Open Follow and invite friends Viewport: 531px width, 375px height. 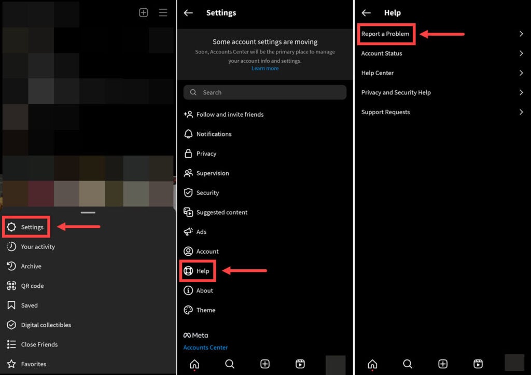(x=265, y=115)
